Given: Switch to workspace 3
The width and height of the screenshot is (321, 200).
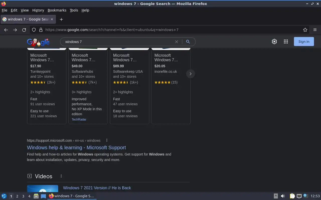Looking at the screenshot, I should click(x=23, y=196).
